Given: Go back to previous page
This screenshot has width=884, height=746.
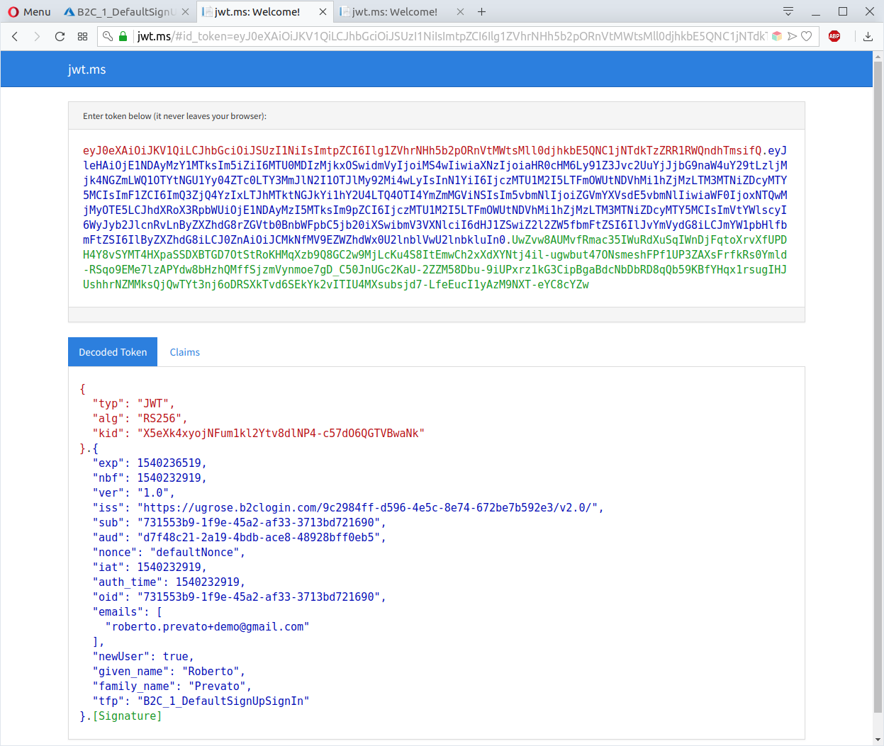Looking at the screenshot, I should (15, 36).
